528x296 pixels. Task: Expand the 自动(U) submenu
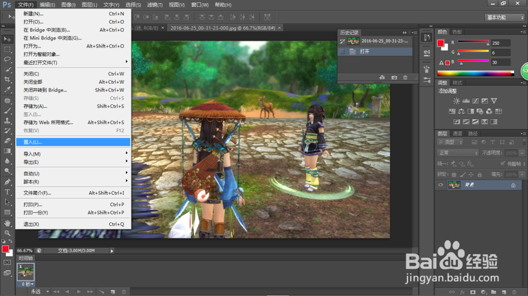coord(73,174)
